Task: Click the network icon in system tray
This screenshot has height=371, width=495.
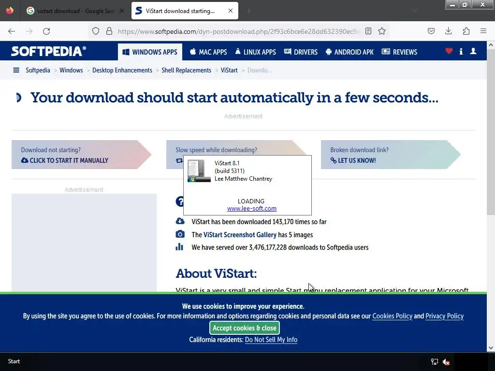Action: [x=435, y=361]
